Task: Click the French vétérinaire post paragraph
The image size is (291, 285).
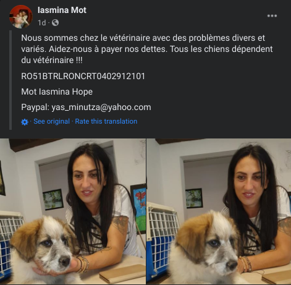Action: [147, 49]
